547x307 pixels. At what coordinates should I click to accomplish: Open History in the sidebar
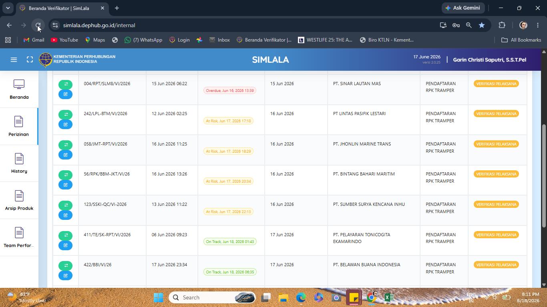[19, 163]
